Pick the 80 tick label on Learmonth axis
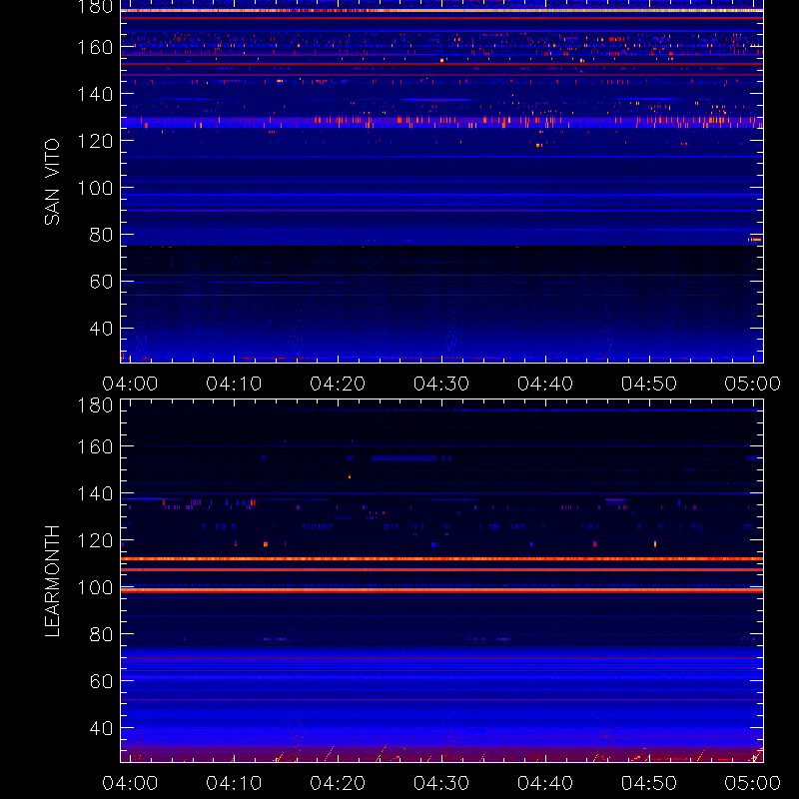This screenshot has height=799, width=799. [x=101, y=634]
